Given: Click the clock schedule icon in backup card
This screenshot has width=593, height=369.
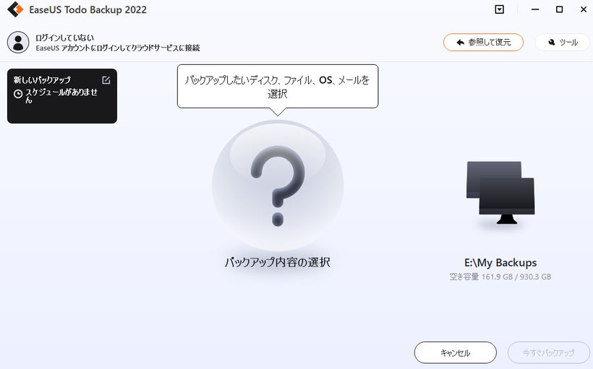Looking at the screenshot, I should [18, 94].
